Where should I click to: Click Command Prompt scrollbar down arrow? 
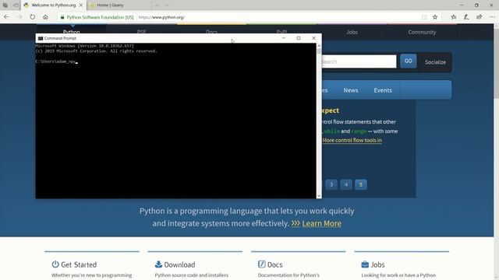[x=319, y=196]
